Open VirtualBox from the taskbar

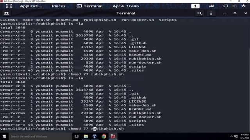95,136
